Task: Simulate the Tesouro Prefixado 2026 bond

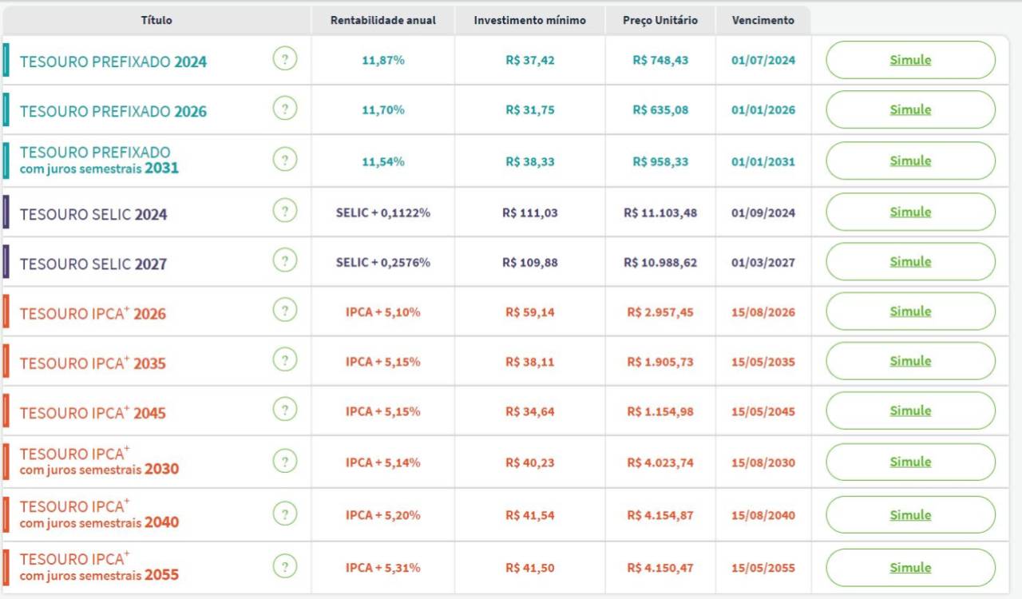Action: 909,109
